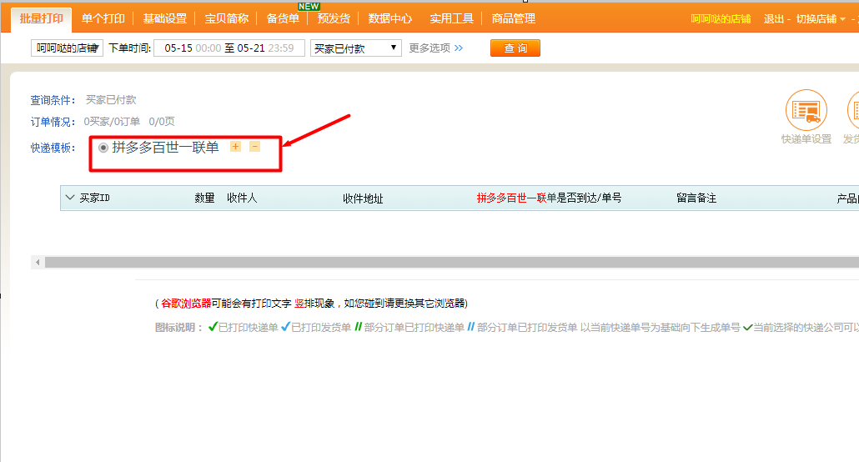Click the 呵呵哒的店铺 store selector field

tap(67, 48)
